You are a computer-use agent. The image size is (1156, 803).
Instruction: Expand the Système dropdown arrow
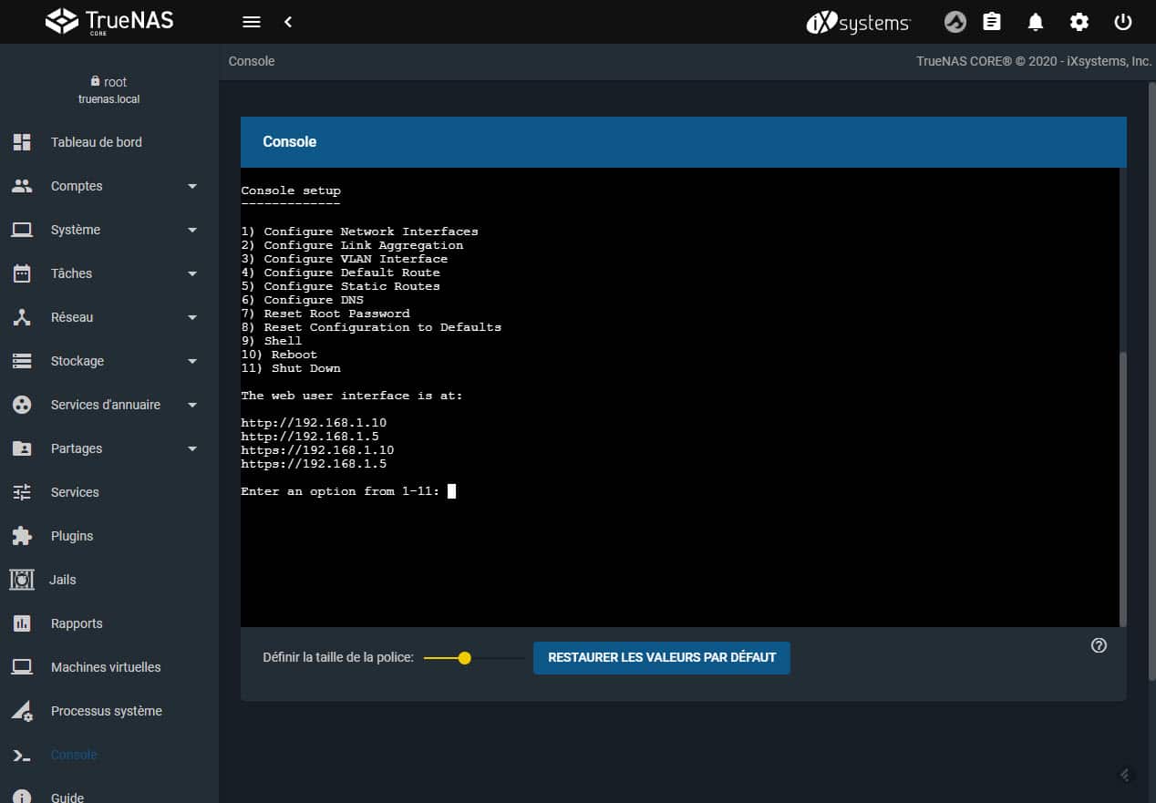point(192,230)
